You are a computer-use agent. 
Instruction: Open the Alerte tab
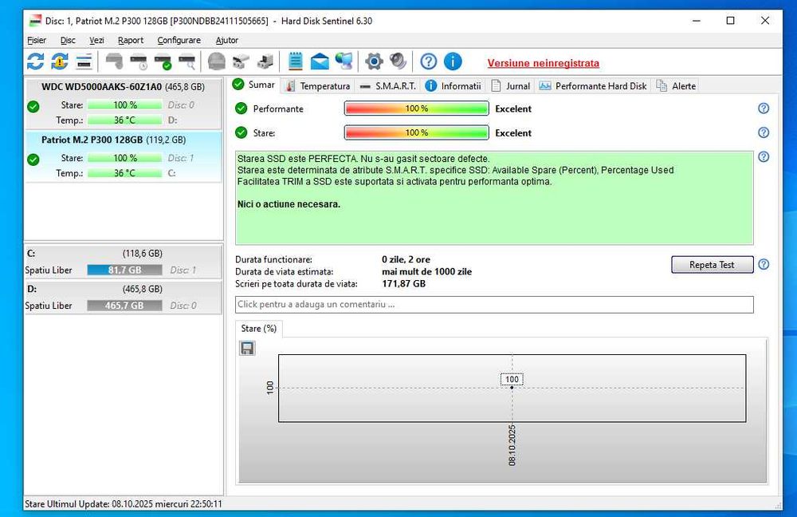pyautogui.click(x=676, y=86)
